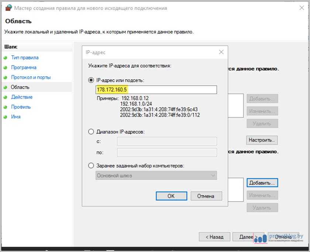Open the 'Программа' wizard step

tap(24, 67)
